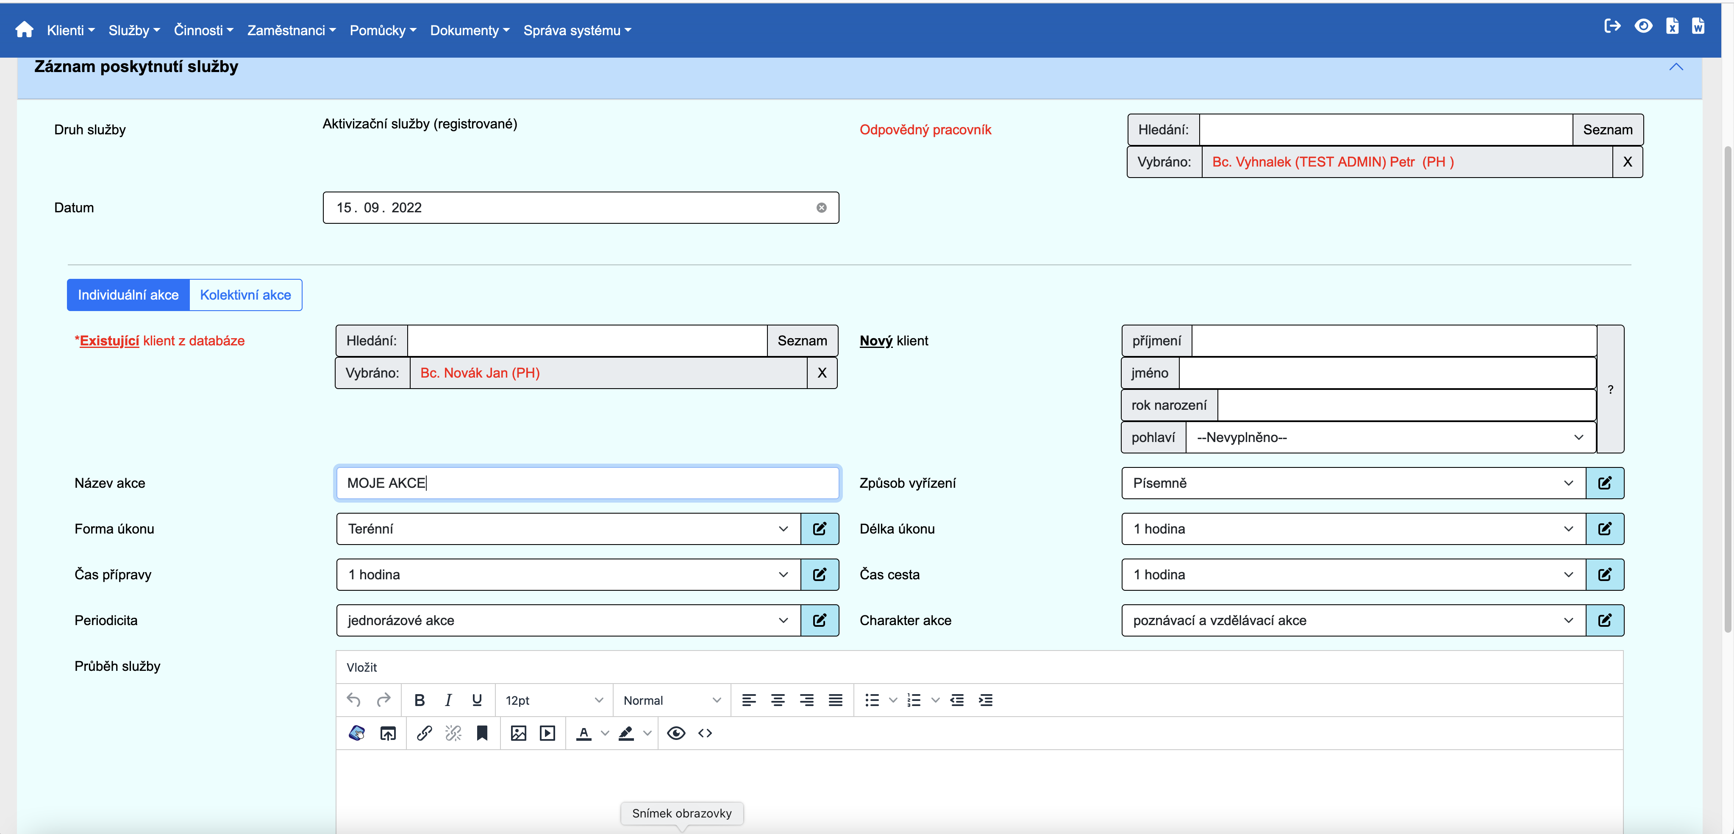1734x834 pixels.
Task: Toggle bold formatting in editor
Action: (x=420, y=700)
